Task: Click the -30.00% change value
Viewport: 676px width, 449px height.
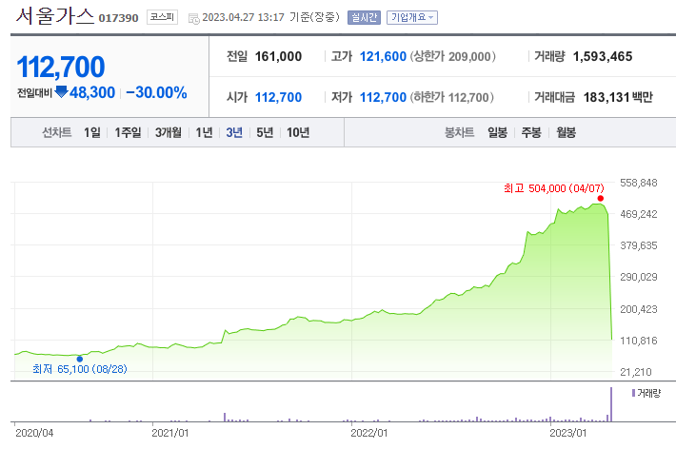Action: 156,92
